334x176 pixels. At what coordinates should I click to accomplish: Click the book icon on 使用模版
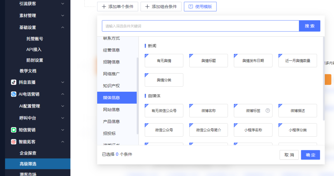pyautogui.click(x=191, y=7)
